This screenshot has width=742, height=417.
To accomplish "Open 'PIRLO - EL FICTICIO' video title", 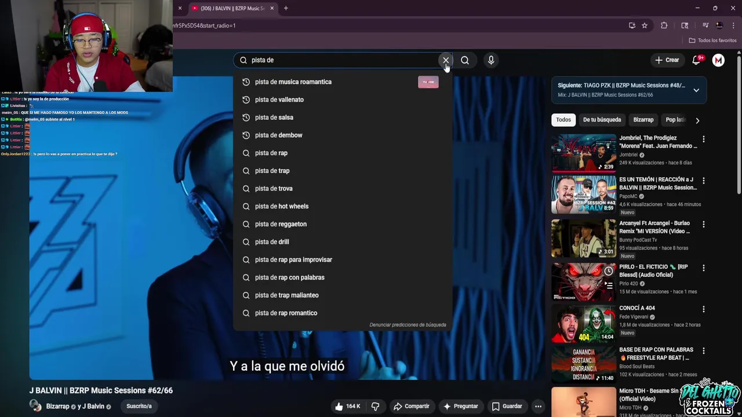I will pyautogui.click(x=653, y=270).
